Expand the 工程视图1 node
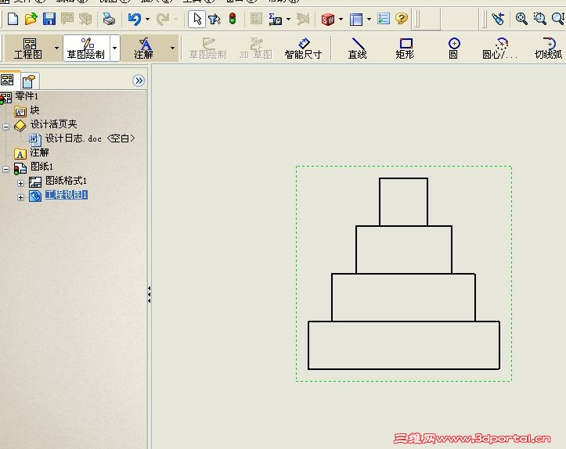Screen dimensions: 566x449 click(x=20, y=197)
